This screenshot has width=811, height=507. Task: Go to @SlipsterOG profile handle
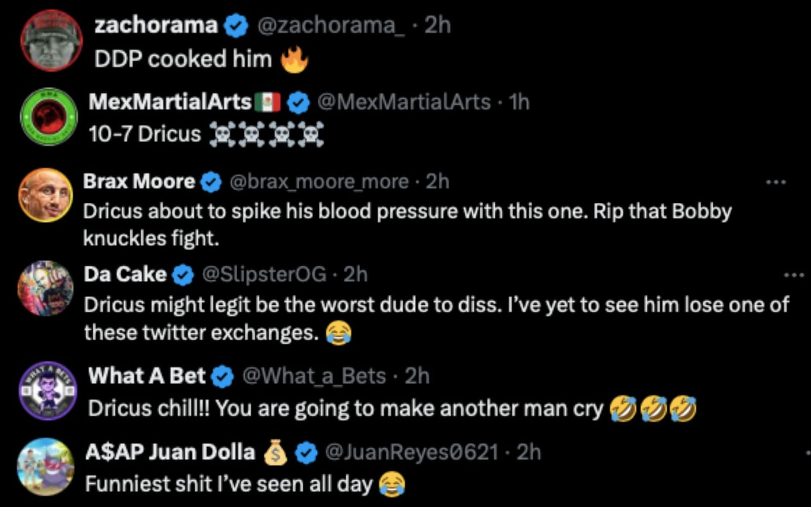pos(264,274)
